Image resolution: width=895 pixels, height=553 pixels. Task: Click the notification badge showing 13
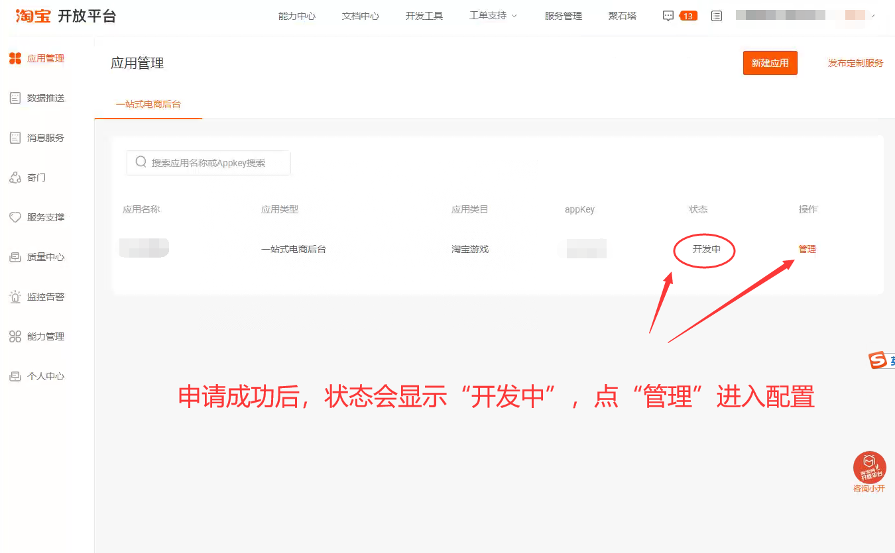click(688, 16)
